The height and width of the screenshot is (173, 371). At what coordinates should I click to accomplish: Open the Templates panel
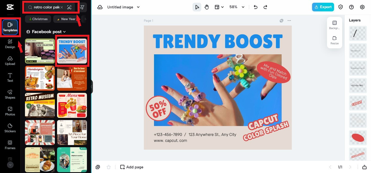[x=10, y=27]
